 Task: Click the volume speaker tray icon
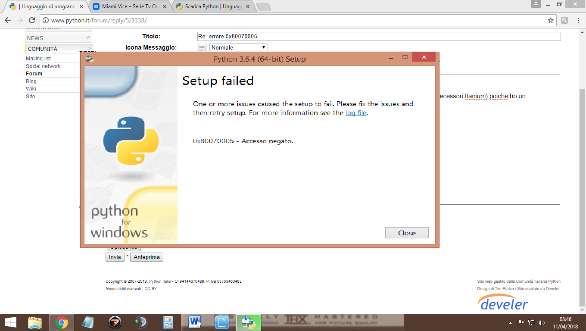tap(541, 323)
